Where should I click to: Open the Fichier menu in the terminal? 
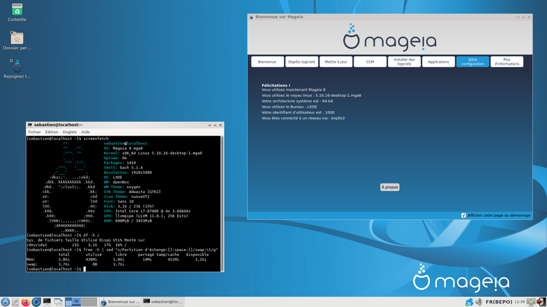coord(35,132)
